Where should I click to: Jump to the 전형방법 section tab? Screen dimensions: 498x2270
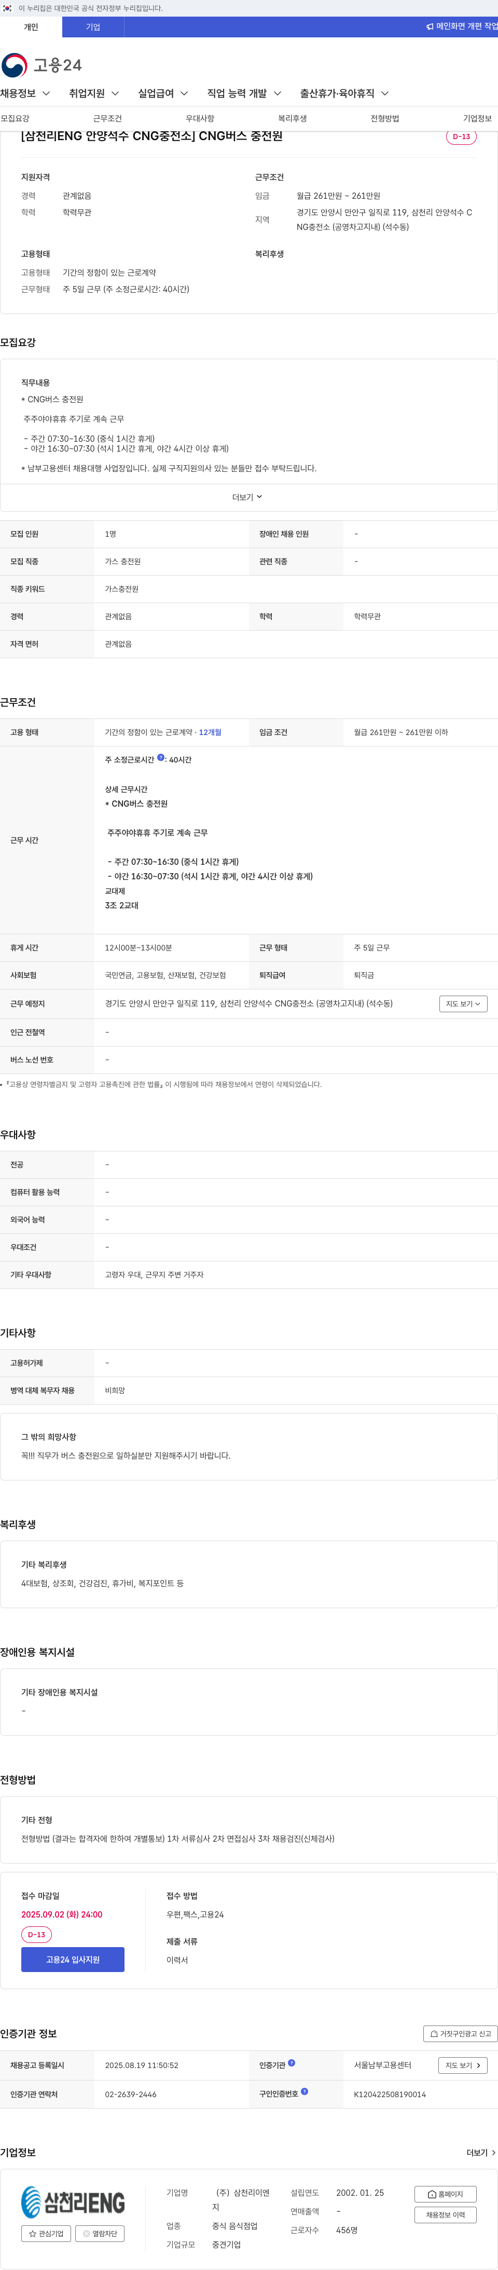pos(384,118)
